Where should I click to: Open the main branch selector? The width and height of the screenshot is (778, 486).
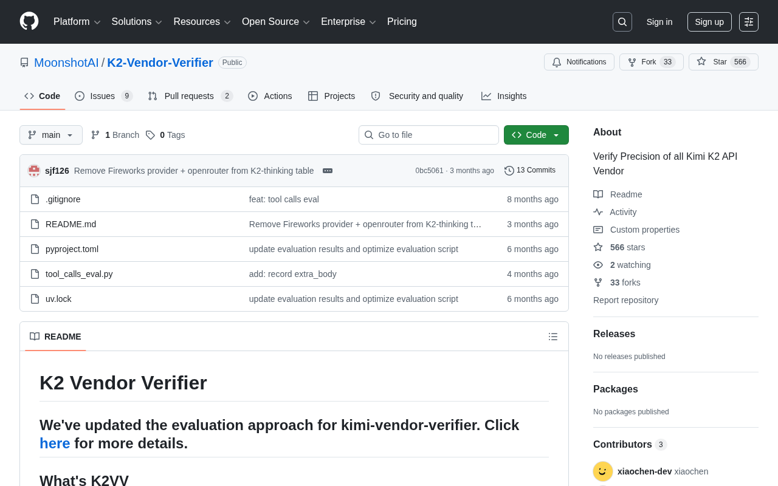pyautogui.click(x=51, y=135)
